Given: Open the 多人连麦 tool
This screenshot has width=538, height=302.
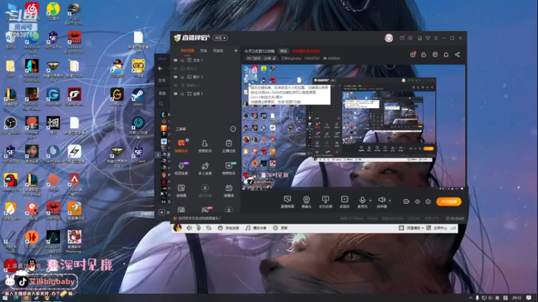Looking at the screenshot, I should tap(205, 168).
